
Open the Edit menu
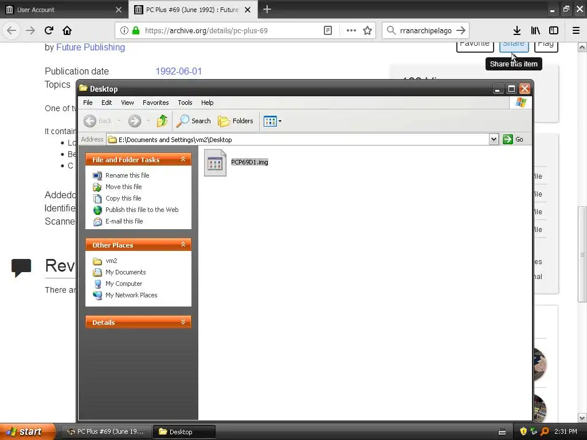[107, 103]
